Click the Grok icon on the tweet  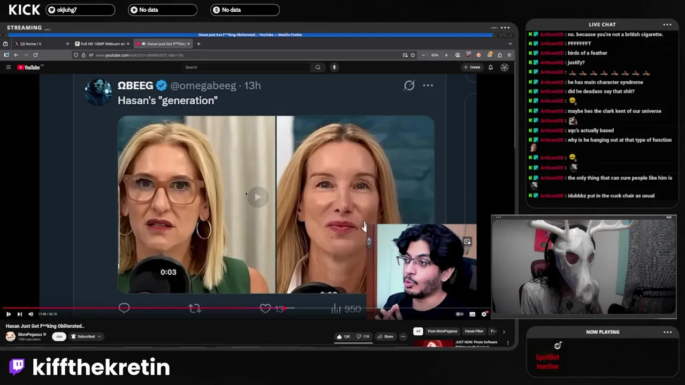coord(409,86)
